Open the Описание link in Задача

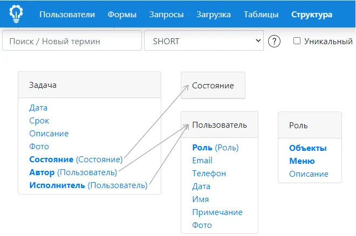pos(49,134)
